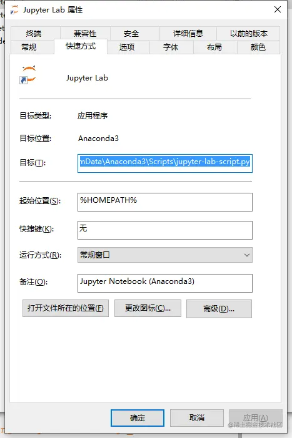This screenshot has height=438, width=292.
Task: Click the title bar Jupyter icon
Action: coord(14,10)
